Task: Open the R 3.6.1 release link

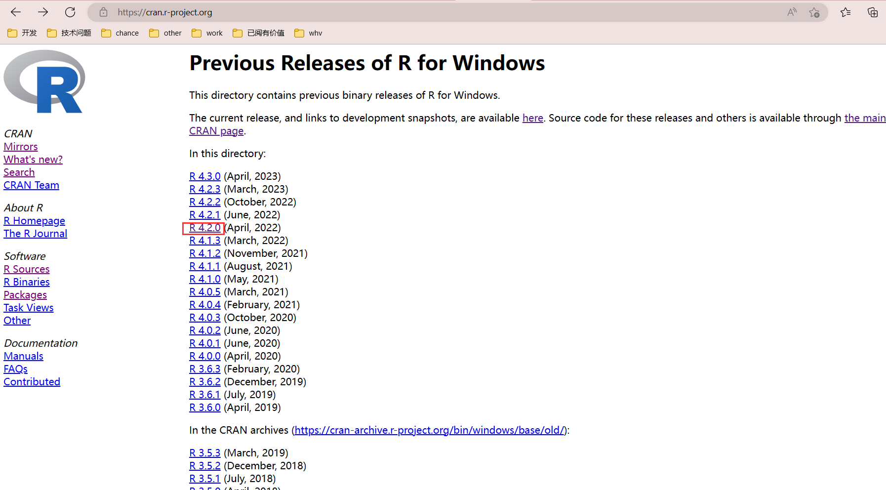Action: click(x=205, y=395)
